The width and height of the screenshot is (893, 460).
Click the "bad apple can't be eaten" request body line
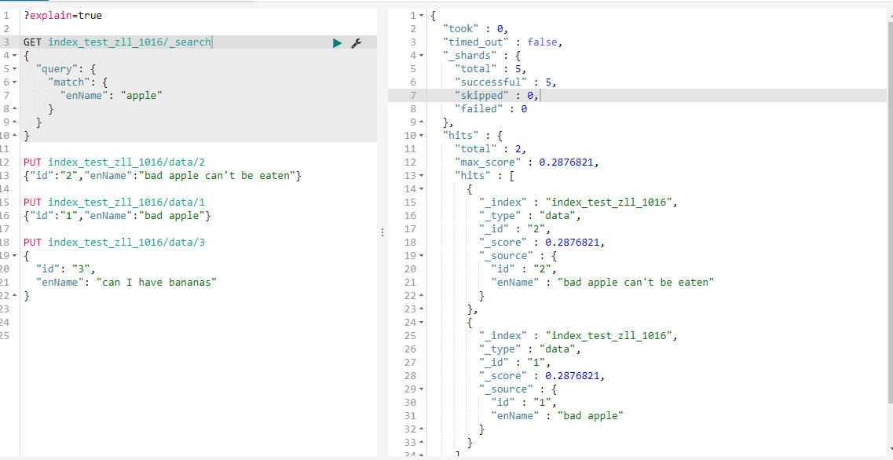(x=163, y=175)
